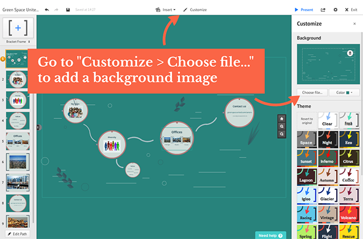Click the share icon next to Present
The image size is (363, 239).
(x=323, y=10)
